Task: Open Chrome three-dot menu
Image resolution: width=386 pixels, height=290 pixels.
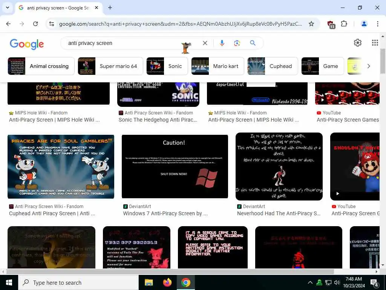Action: click(x=377, y=24)
